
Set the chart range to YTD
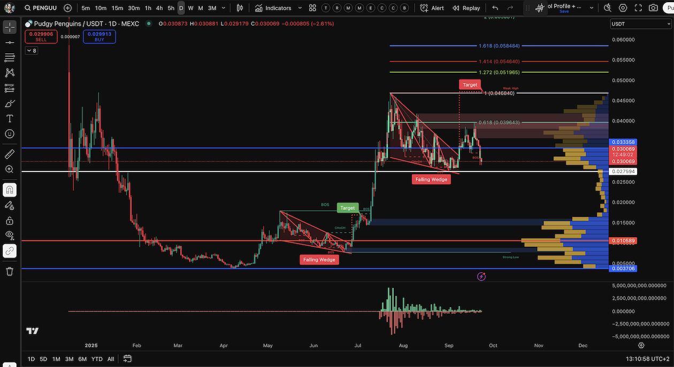click(x=97, y=359)
